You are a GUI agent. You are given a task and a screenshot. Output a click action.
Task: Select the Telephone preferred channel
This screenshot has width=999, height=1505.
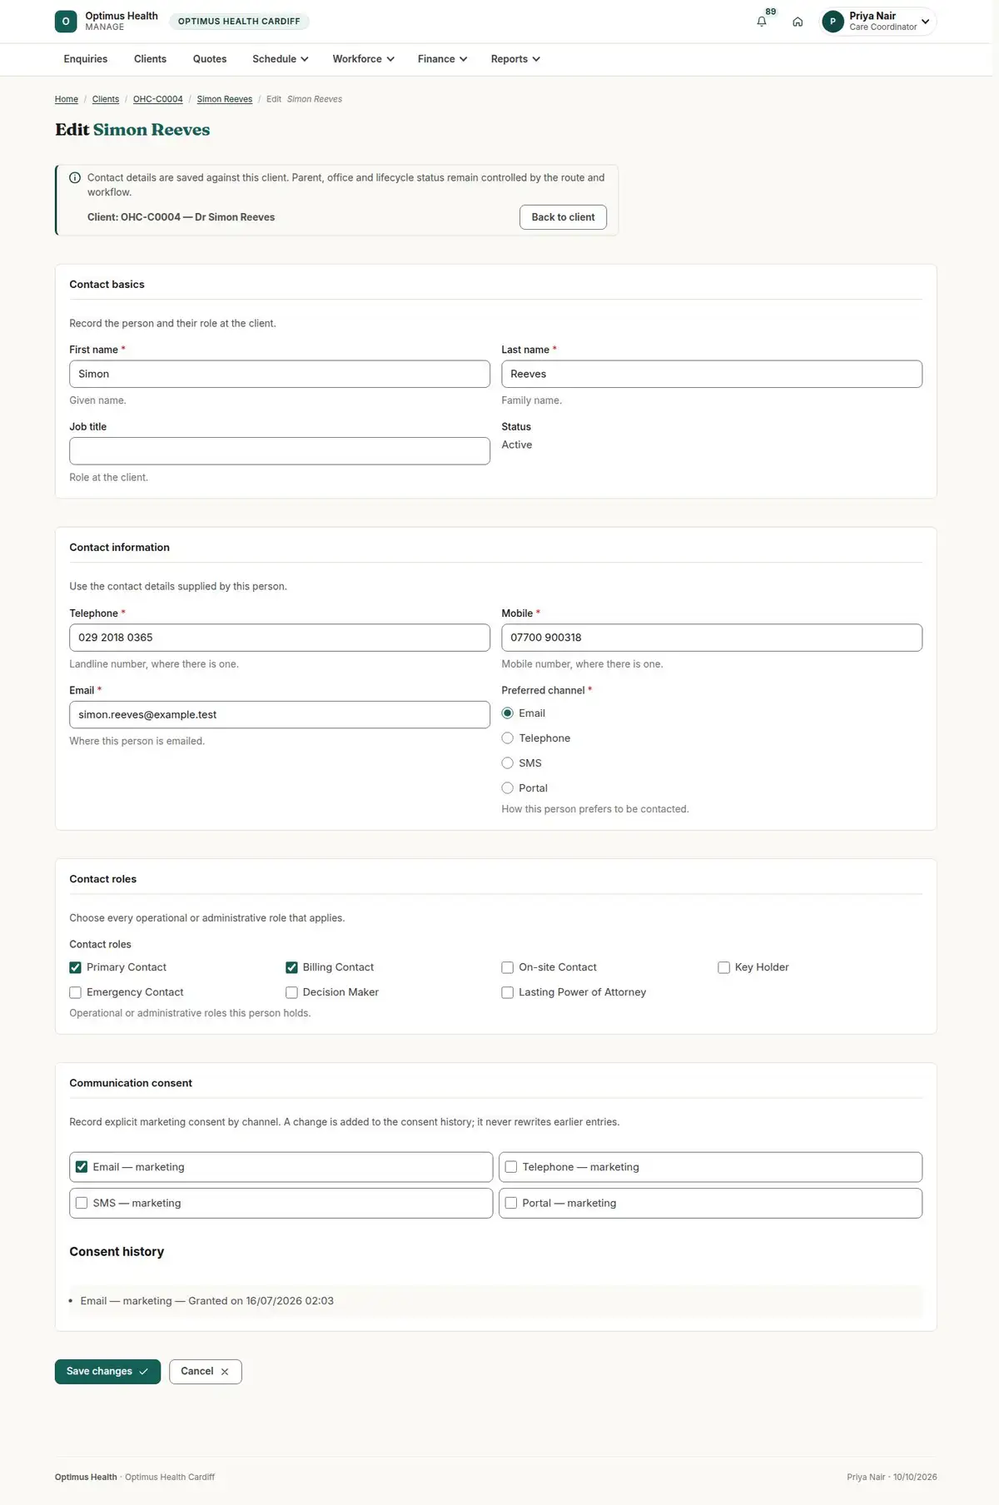point(508,738)
